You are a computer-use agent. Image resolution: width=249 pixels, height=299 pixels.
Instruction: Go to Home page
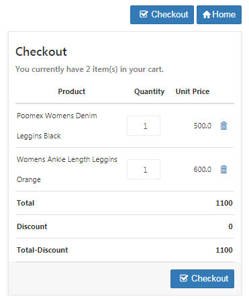click(219, 15)
